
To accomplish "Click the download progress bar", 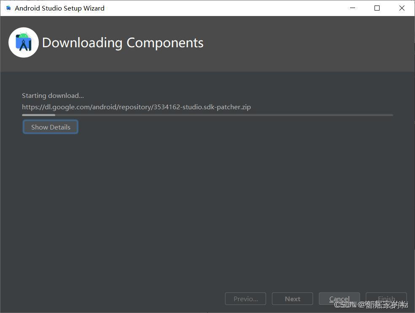I will 207,115.
